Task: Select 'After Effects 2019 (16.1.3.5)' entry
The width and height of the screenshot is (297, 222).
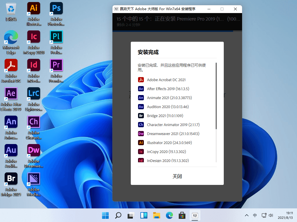Action: 168,89
